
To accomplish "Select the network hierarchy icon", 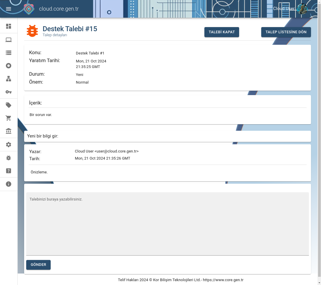I will [x=9, y=79].
